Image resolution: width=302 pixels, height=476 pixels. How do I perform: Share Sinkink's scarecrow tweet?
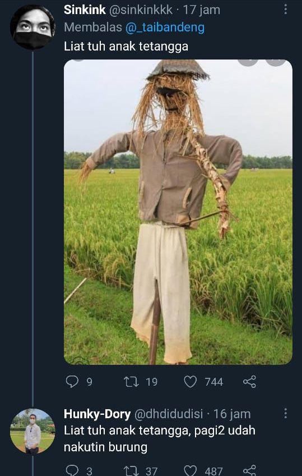click(x=249, y=382)
